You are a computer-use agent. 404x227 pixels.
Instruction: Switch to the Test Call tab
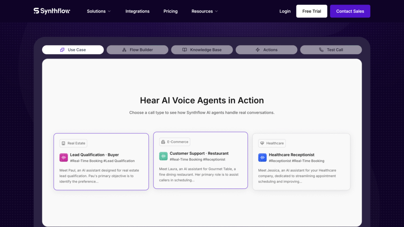(331, 50)
